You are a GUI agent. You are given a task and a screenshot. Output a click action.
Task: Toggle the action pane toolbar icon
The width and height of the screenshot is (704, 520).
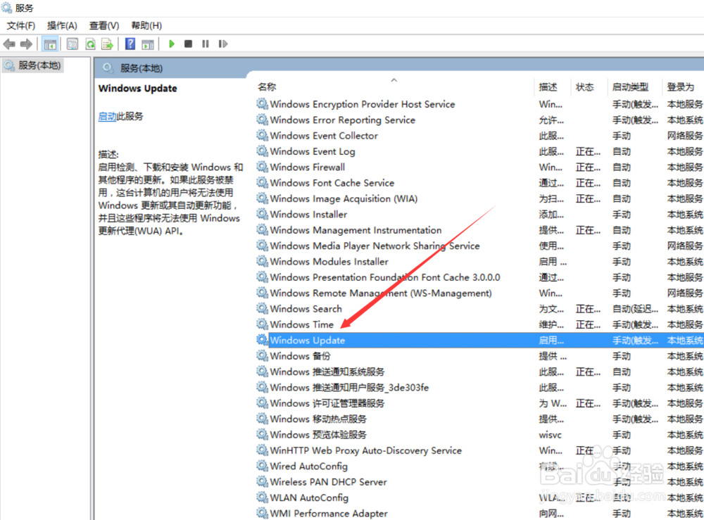pos(147,44)
